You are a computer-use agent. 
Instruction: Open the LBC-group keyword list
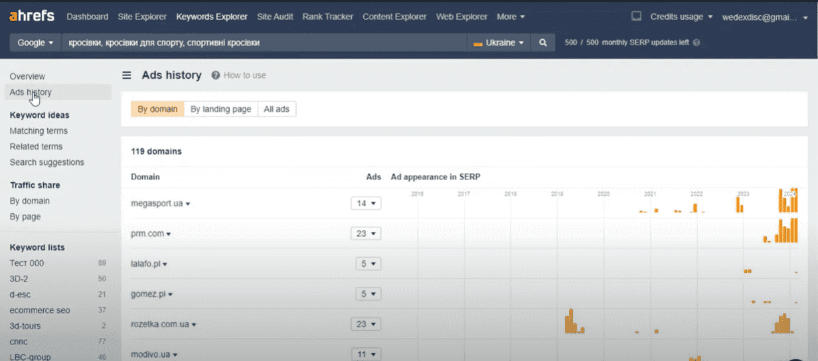30,356
